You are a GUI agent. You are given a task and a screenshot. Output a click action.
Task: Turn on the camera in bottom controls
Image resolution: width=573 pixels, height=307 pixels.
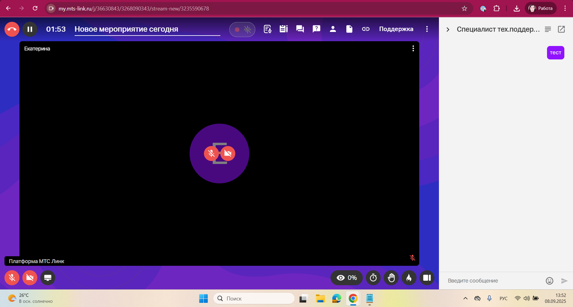coord(30,278)
